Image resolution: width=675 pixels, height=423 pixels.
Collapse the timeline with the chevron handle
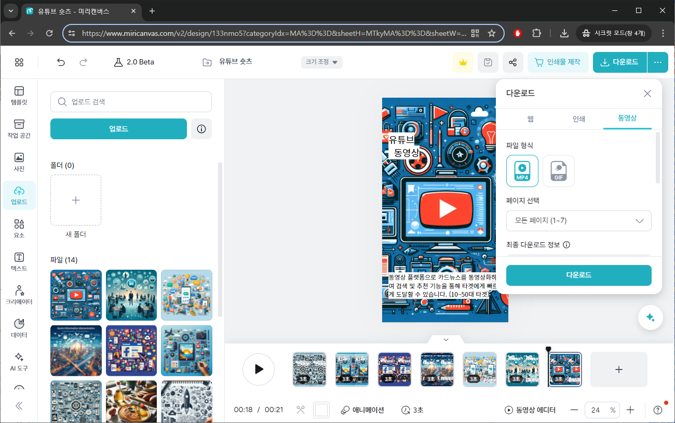click(x=446, y=339)
